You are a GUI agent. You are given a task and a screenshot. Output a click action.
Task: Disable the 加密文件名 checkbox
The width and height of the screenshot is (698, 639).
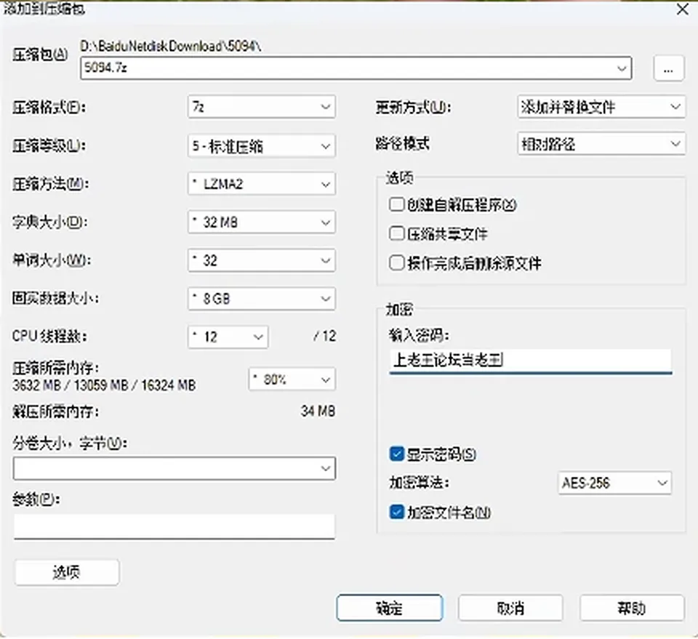click(397, 513)
